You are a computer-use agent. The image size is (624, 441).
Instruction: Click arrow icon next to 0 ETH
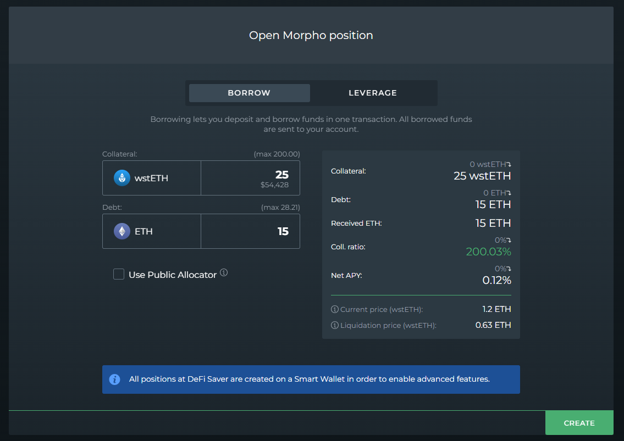click(509, 193)
